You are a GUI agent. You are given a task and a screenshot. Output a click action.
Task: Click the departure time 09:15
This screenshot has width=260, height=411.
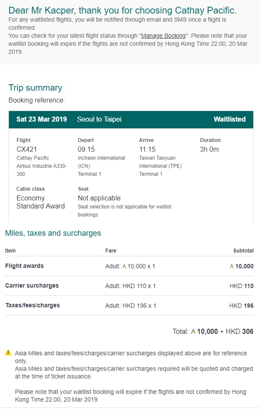coord(86,150)
